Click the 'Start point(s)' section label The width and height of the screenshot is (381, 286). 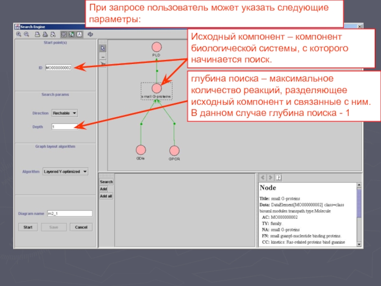point(55,42)
